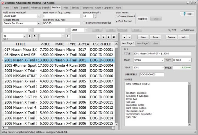Image resolution: width=198 pixels, height=135 pixels.
Task: Move up arrow in record panel
Action: 124,37
